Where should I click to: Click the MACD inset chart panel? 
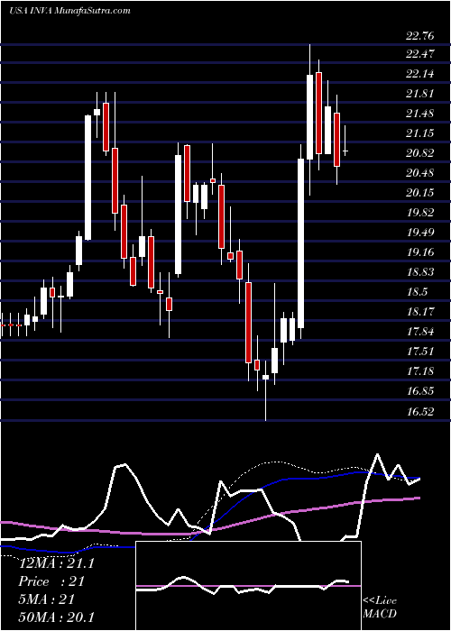tap(248, 586)
